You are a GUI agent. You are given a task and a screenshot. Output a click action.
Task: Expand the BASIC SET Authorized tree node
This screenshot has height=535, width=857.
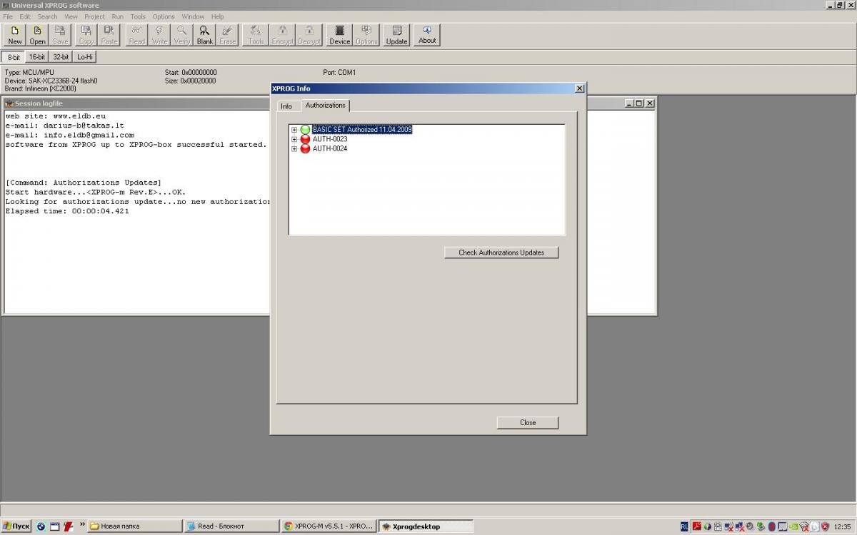point(294,130)
